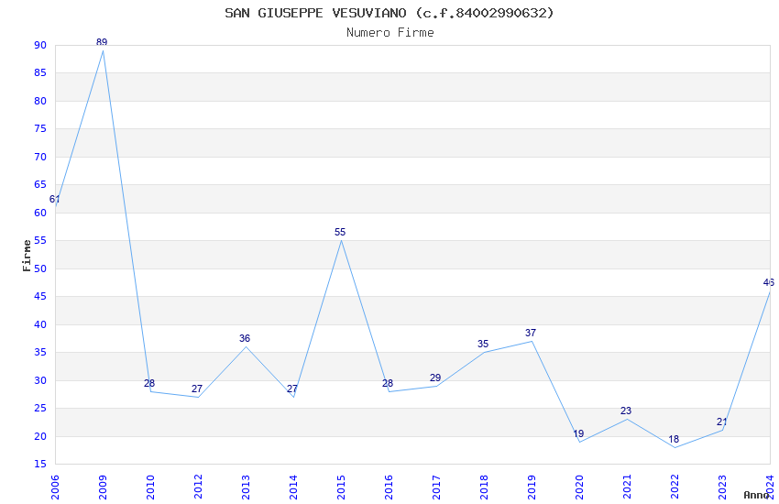Click the Numero Firme subtitle
779x504 pixels.
pyautogui.click(x=389, y=32)
